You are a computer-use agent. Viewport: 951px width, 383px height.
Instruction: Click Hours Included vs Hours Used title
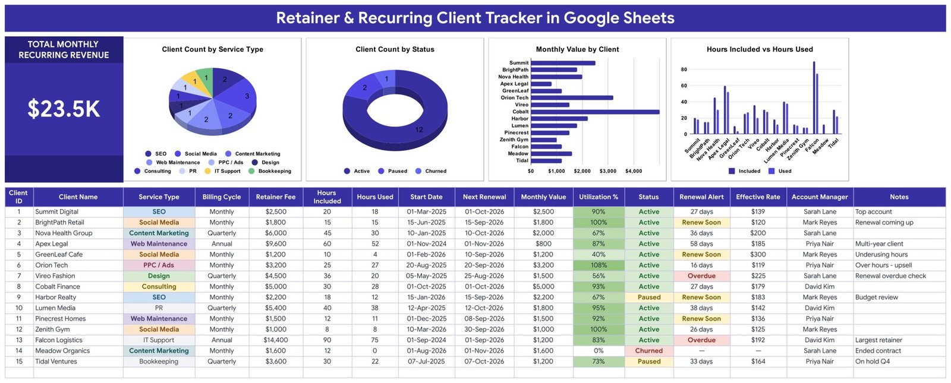760,49
